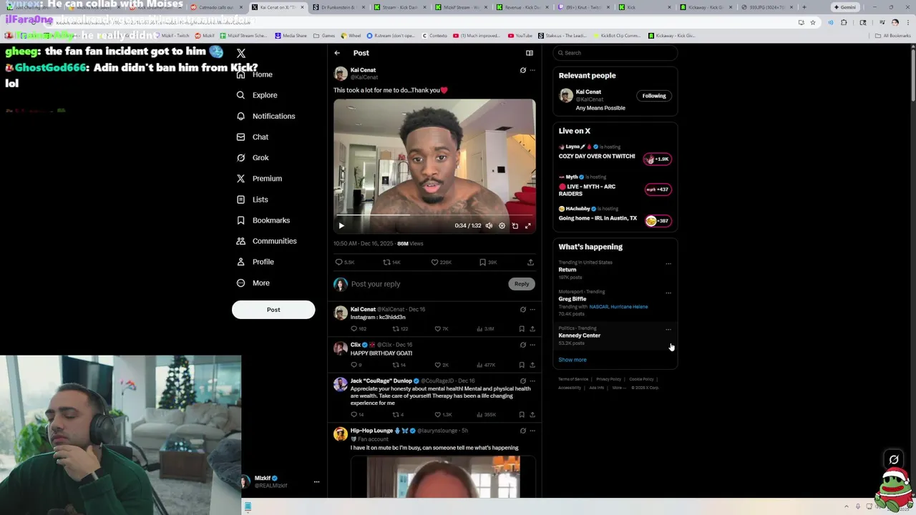Expand the More menu in the sidebar
The image size is (916, 515).
[253, 283]
